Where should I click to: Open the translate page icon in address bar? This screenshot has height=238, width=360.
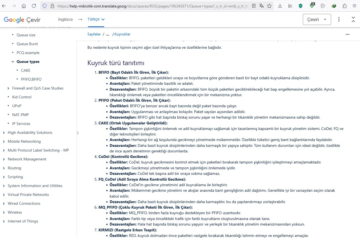[262, 6]
